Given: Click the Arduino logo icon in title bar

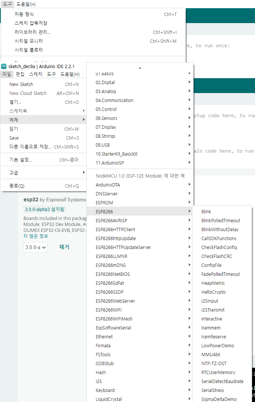Looking at the screenshot, I should coord(4,67).
